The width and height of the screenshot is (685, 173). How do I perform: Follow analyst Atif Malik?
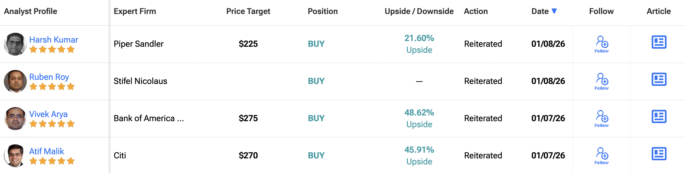tap(602, 156)
